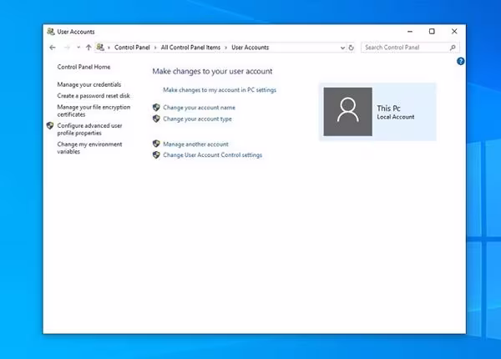Close the User Accounts window

[x=454, y=31]
